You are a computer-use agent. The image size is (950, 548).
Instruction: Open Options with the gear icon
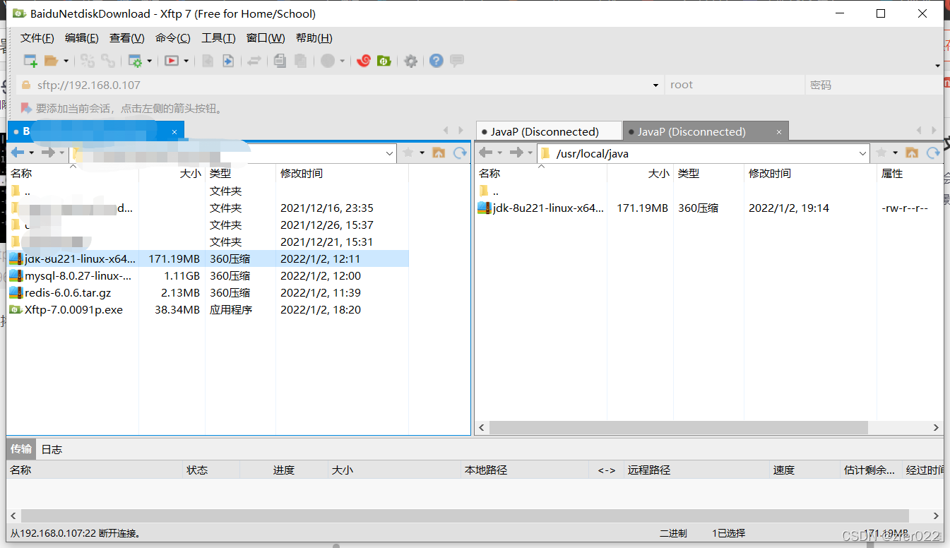pos(411,61)
